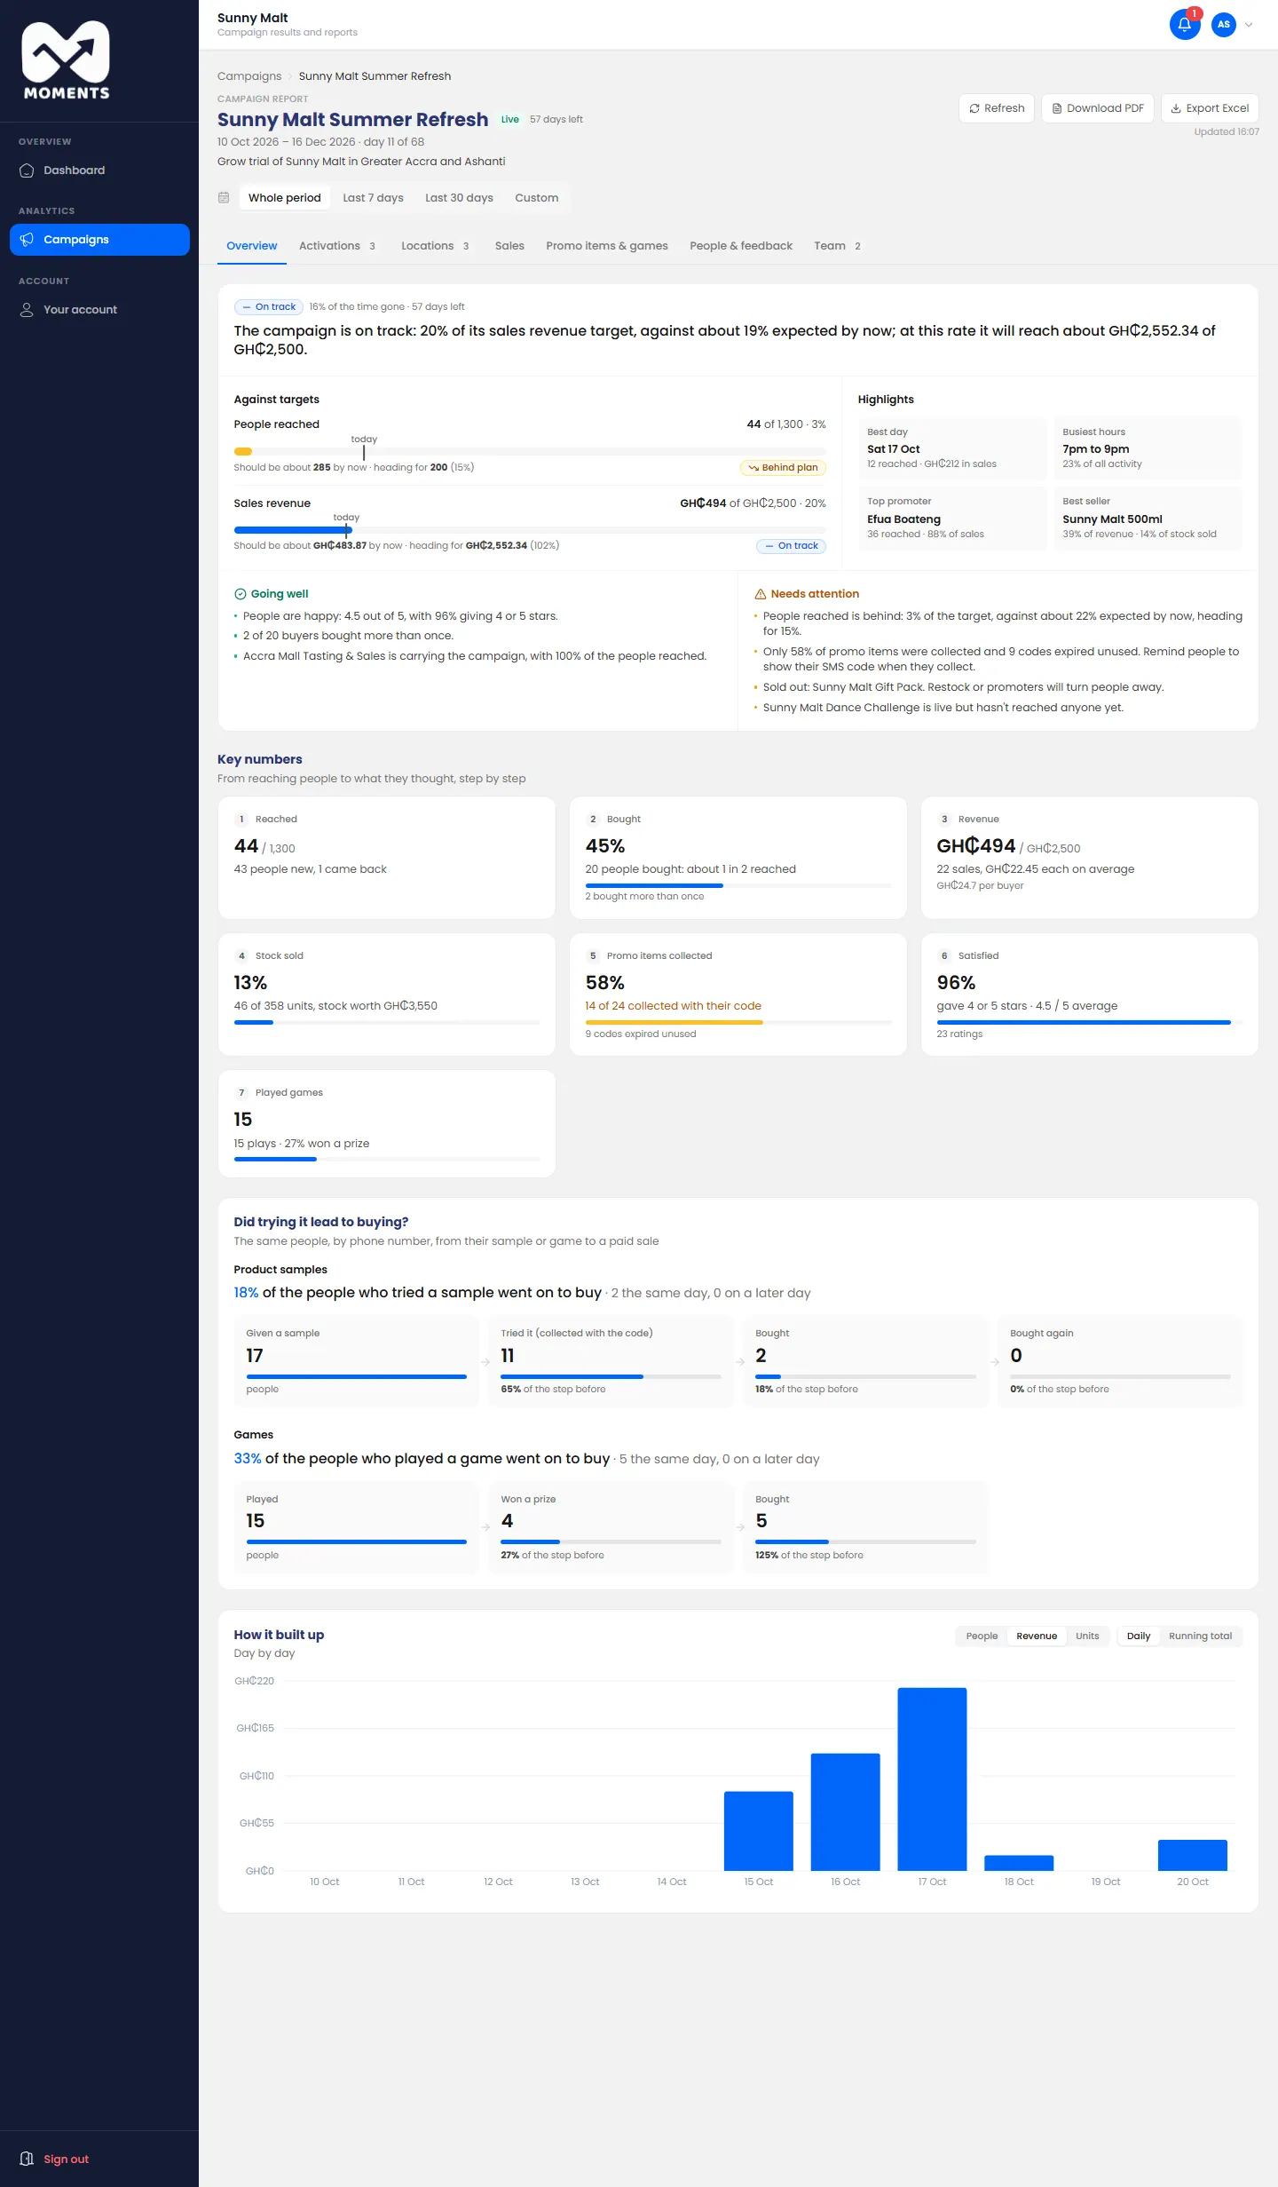Click the On track status badge at top

[x=269, y=307]
